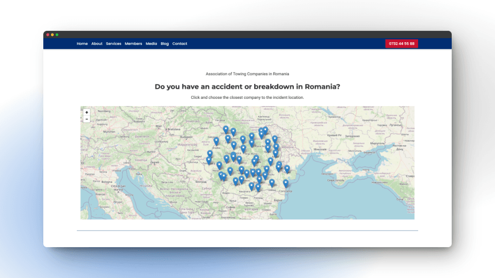
Task: Navigate to the Members page
Action: [133, 44]
